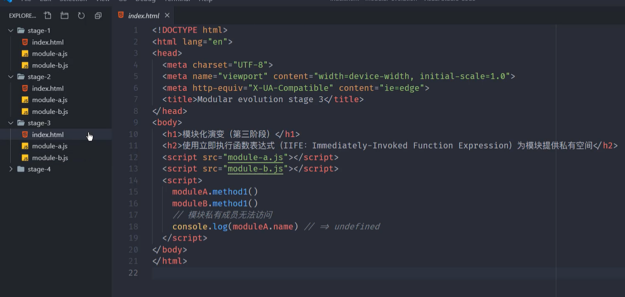Close the index.html editor tab

click(167, 16)
